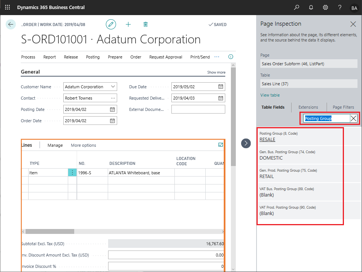
Task: Open the Print/Send menu
Action: pos(200,57)
